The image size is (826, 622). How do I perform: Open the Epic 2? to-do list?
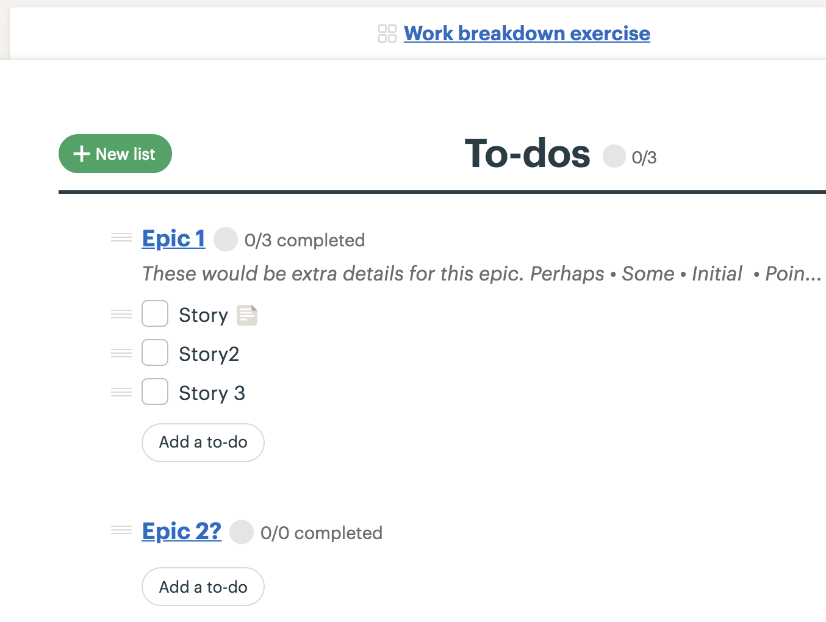coord(181,531)
